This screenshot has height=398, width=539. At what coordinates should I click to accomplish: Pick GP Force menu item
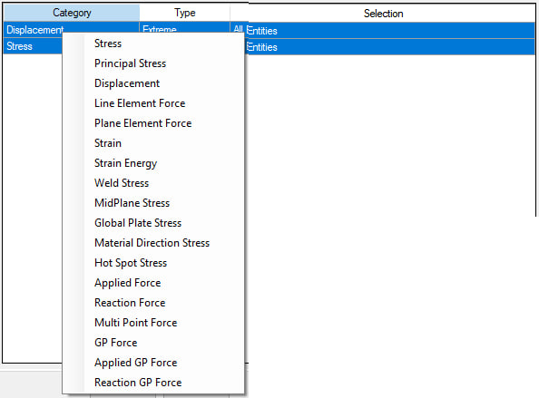153,343
